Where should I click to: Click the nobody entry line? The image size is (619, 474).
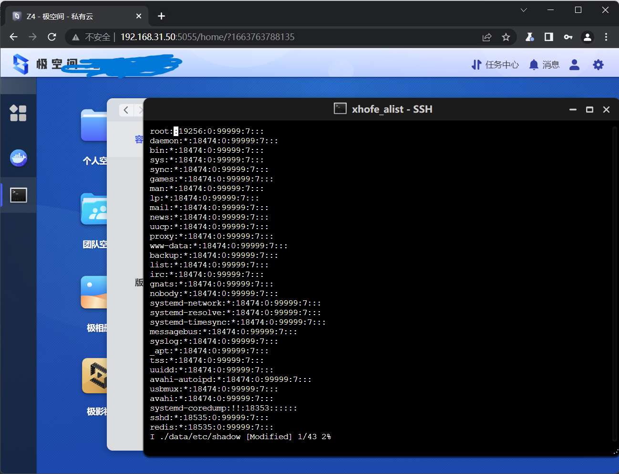pyautogui.click(x=214, y=294)
